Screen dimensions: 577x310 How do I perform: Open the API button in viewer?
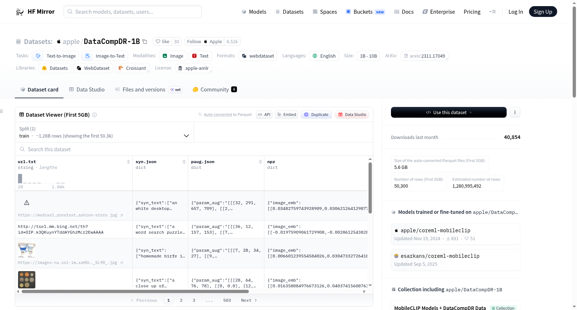(x=264, y=114)
